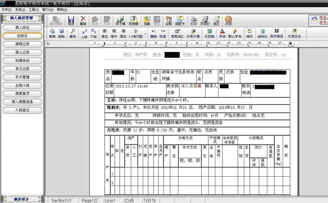The height and width of the screenshot is (203, 328).
Task: Open 出院小结 from the sidebar
Action: [22, 86]
